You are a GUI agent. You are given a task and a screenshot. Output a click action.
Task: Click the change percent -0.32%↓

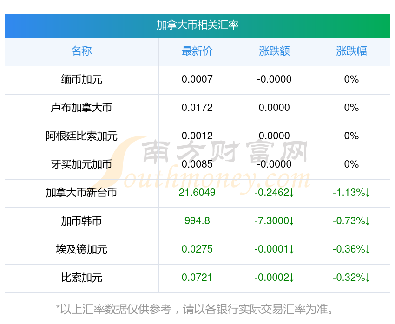(351, 278)
